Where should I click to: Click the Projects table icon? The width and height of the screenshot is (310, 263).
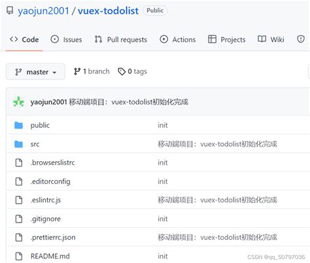pyautogui.click(x=212, y=39)
